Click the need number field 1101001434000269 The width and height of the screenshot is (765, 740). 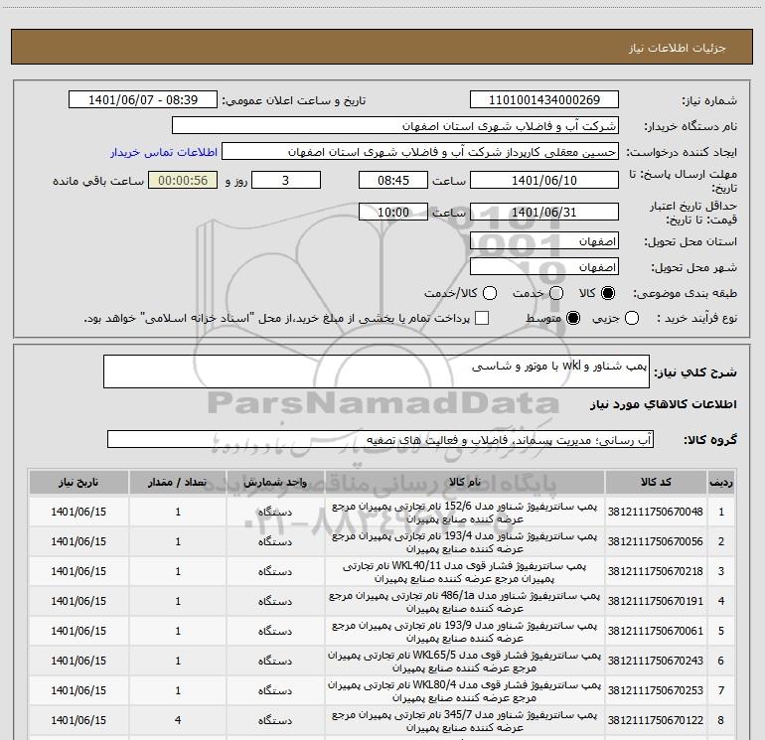point(544,100)
